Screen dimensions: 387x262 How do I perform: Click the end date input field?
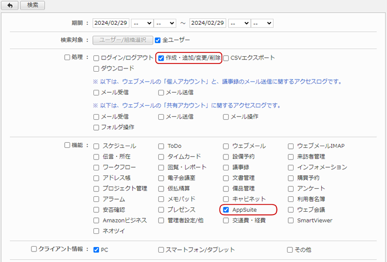click(207, 23)
